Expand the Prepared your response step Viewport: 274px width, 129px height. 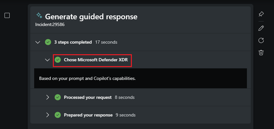pos(48,115)
